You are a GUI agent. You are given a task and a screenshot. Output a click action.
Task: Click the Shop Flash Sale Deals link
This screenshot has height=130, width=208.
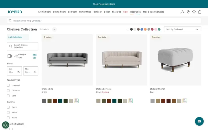[x=104, y=4]
